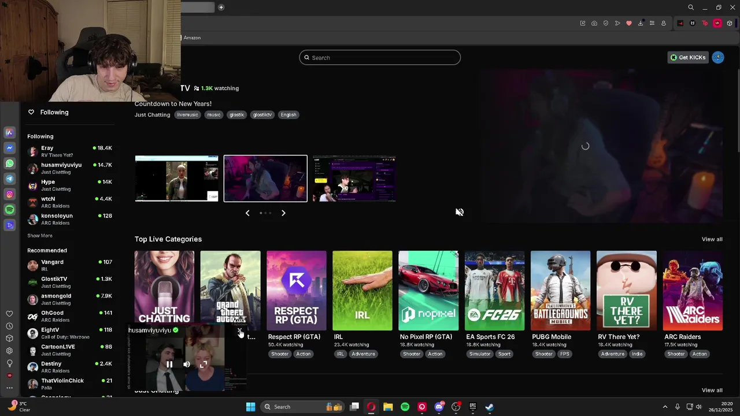The width and height of the screenshot is (740, 416).
Task: Open the system tray hidden icons chevron
Action: click(665, 407)
